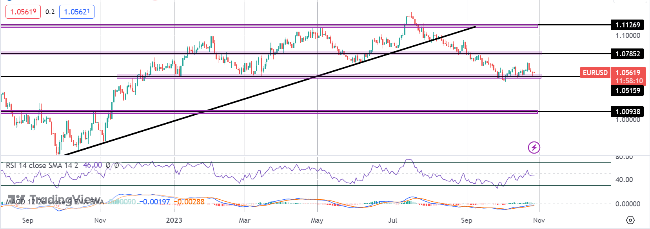The width and height of the screenshot is (650, 229).
Task: Click the blue buy price 1.05621 button
Action: click(x=77, y=12)
